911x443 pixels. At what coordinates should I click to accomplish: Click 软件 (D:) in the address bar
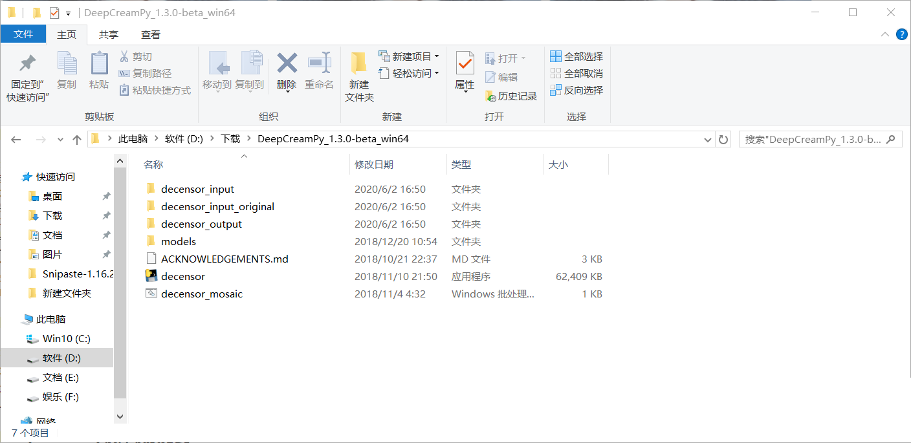[x=184, y=139]
